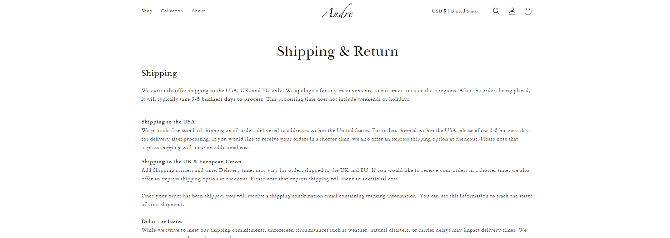The width and height of the screenshot is (670, 238).
Task: Click the Delays or Issues heading
Action: pyautogui.click(x=161, y=221)
